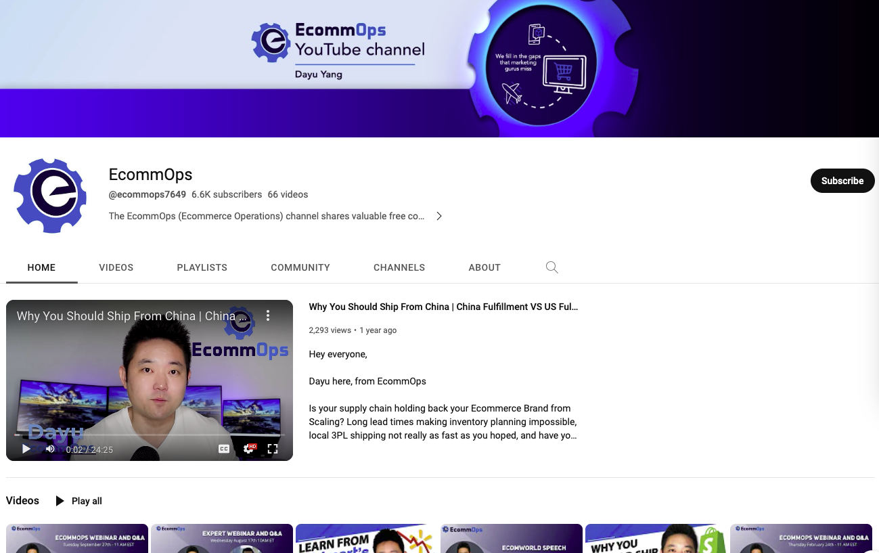
Task: Seek using the video progress bar
Action: coord(149,434)
